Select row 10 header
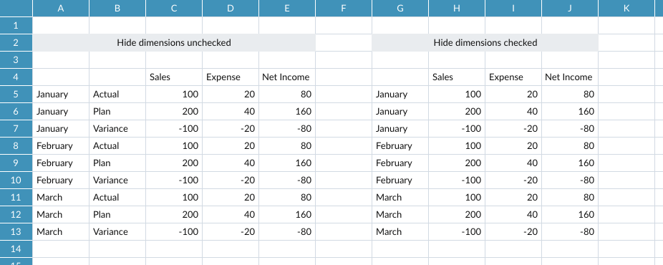Image resolution: width=663 pixels, height=265 pixels. (16, 180)
